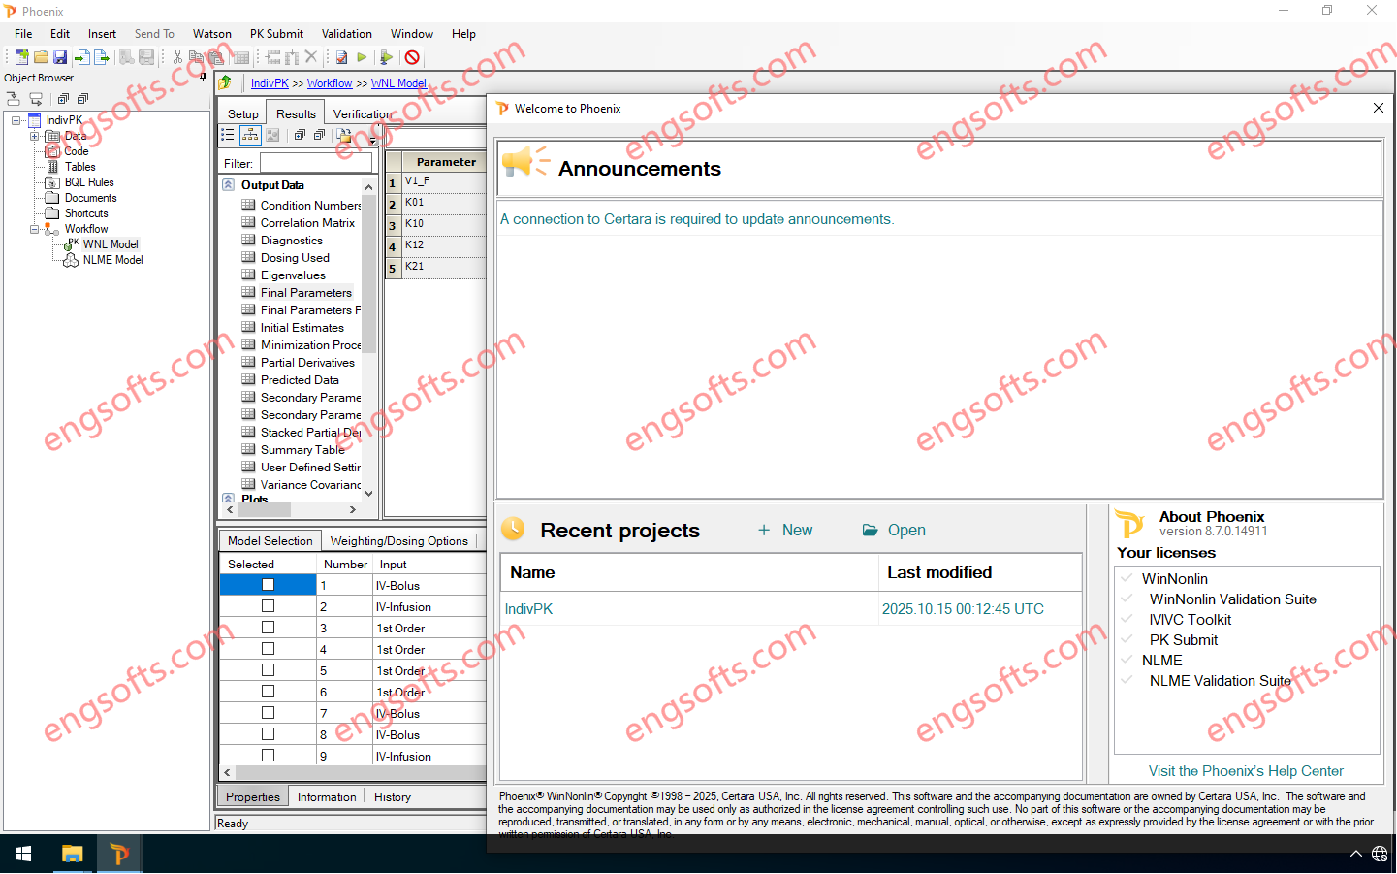
Task: Collapse the Output Data section
Action: 229,185
